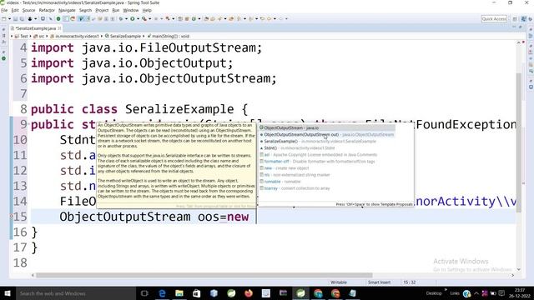This screenshot has height=300, width=534.
Task: Choose the ObjectOutputStream - java.io proposal
Action: click(327, 127)
